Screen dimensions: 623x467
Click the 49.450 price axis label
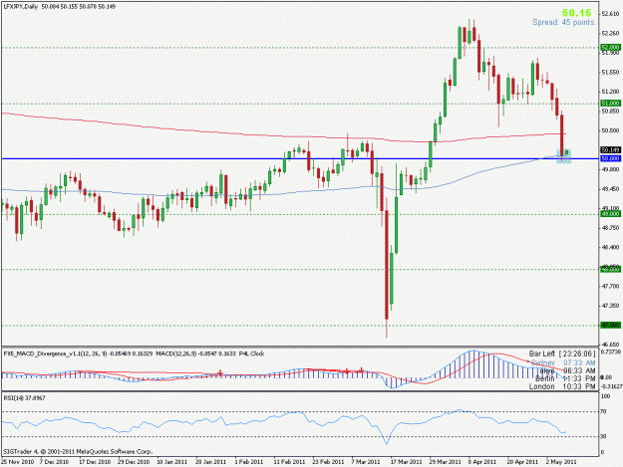coord(611,189)
